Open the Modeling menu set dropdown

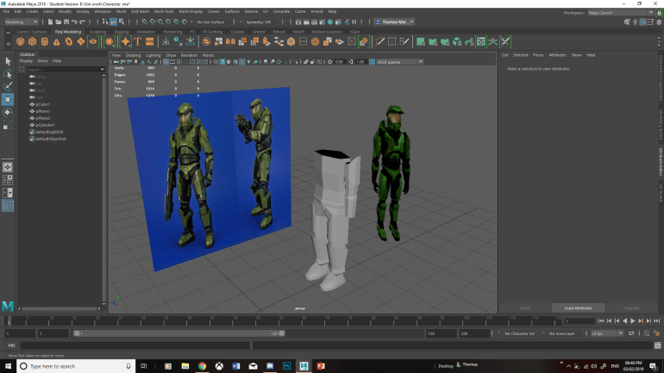tap(21, 22)
